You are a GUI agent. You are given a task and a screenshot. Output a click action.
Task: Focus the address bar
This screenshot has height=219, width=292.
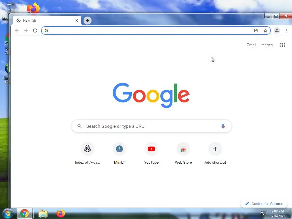pyautogui.click(x=156, y=31)
